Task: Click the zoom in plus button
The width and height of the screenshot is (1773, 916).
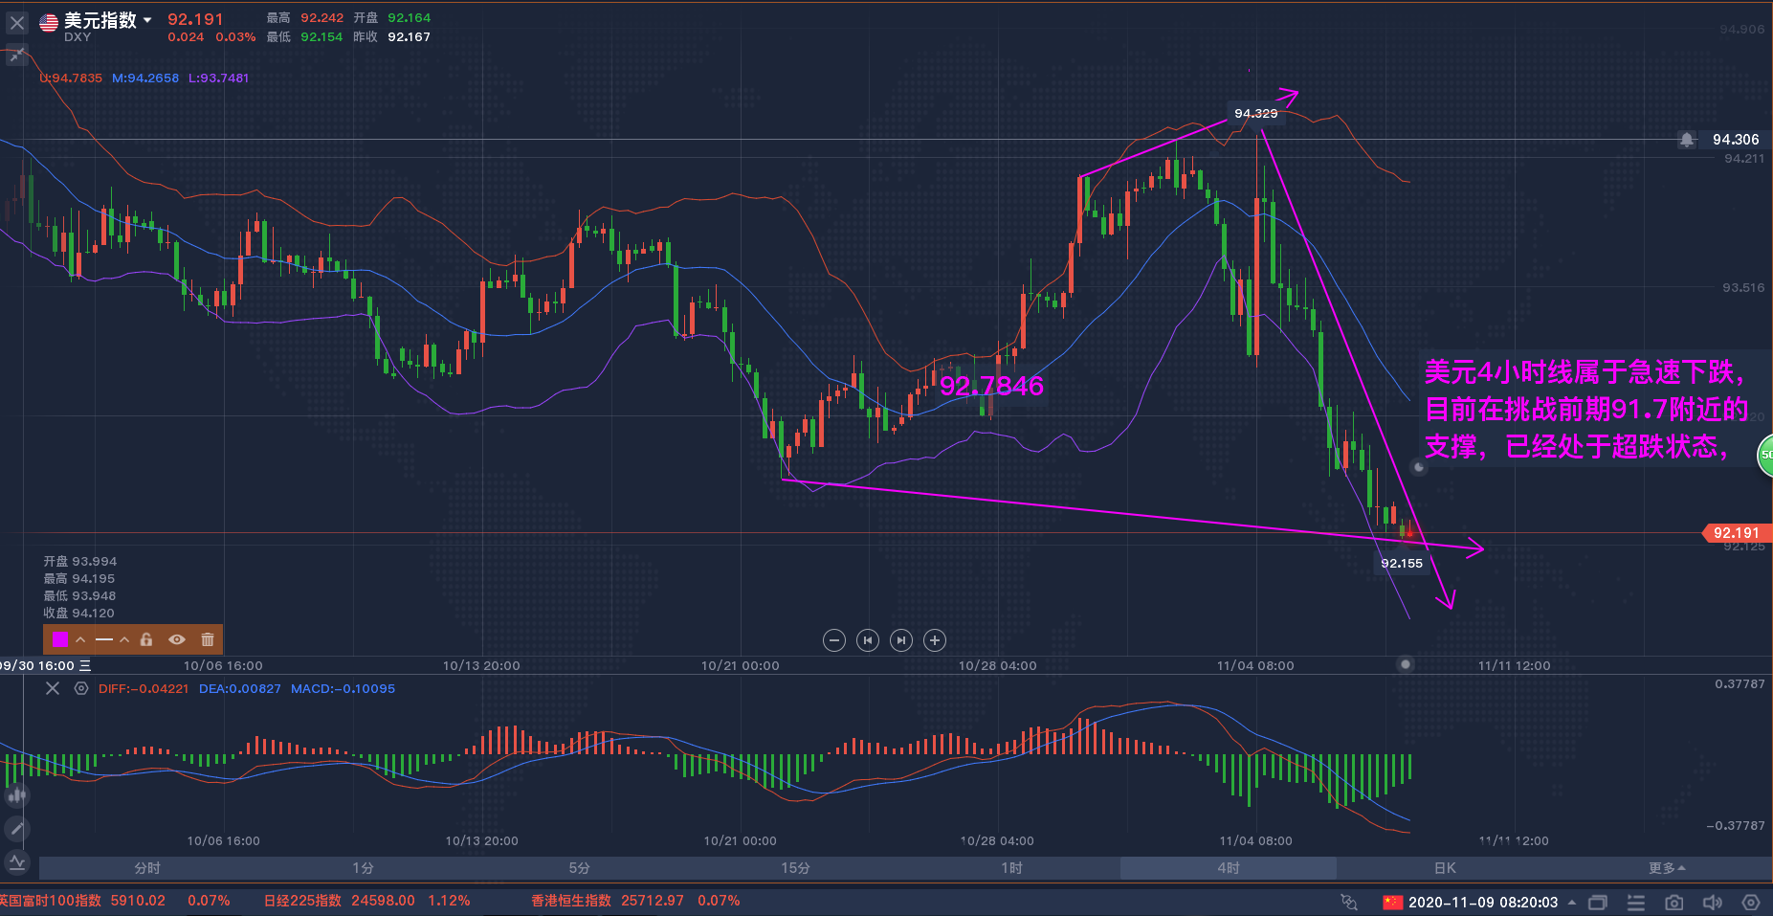Action: coord(935,640)
